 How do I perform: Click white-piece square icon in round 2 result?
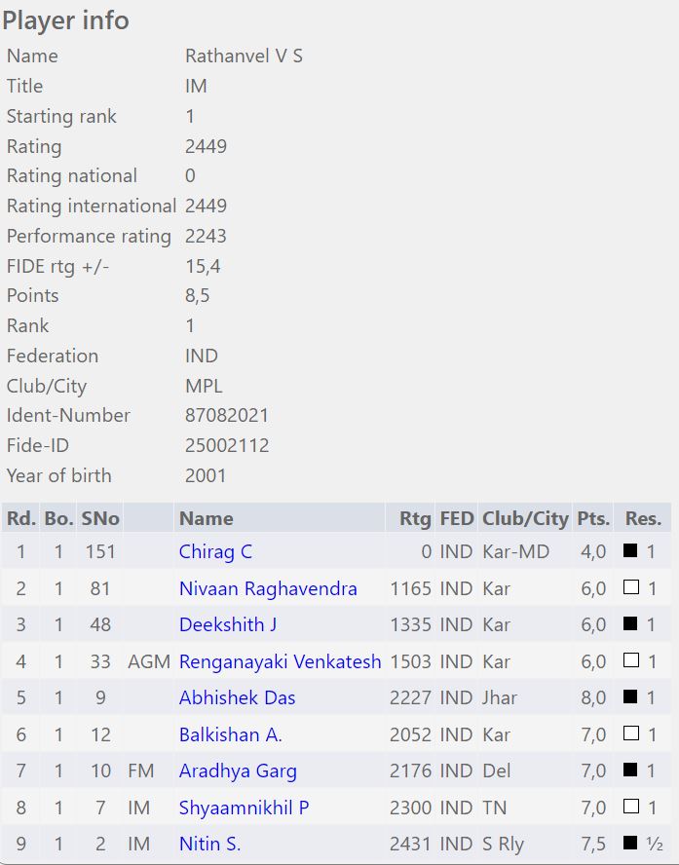click(x=630, y=588)
